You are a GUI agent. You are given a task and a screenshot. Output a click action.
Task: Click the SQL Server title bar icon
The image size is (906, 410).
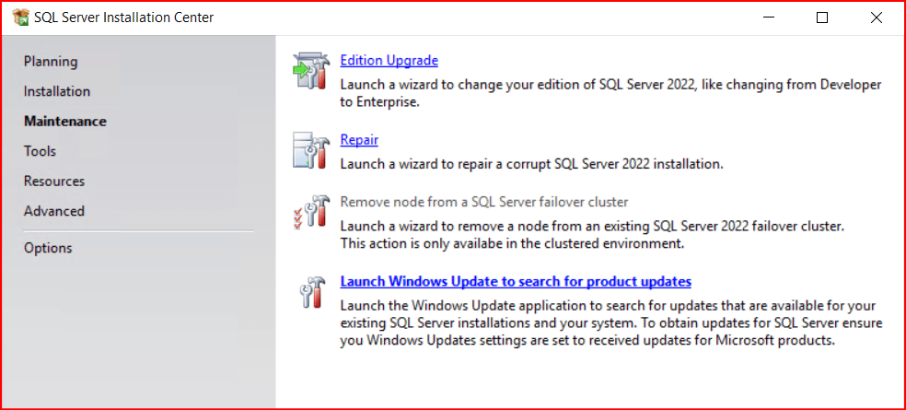pyautogui.click(x=20, y=18)
